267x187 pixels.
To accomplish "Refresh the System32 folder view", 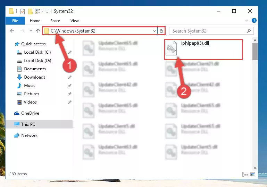I will [161, 31].
